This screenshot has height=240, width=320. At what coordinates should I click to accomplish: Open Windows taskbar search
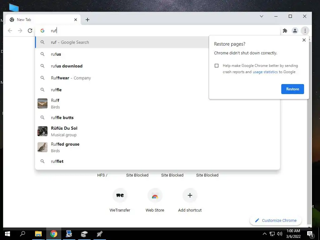22,234
